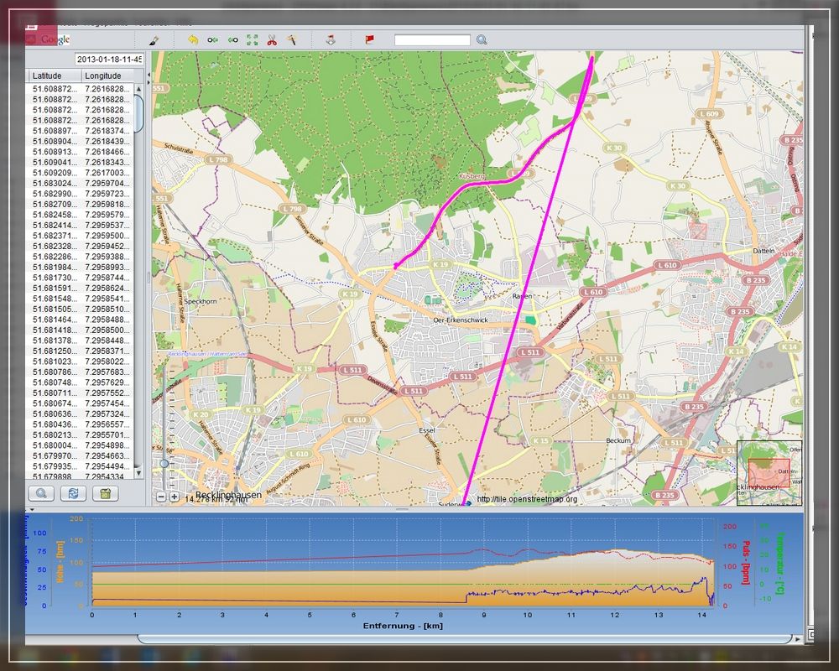Click the trash button below coordinates table

pos(105,493)
